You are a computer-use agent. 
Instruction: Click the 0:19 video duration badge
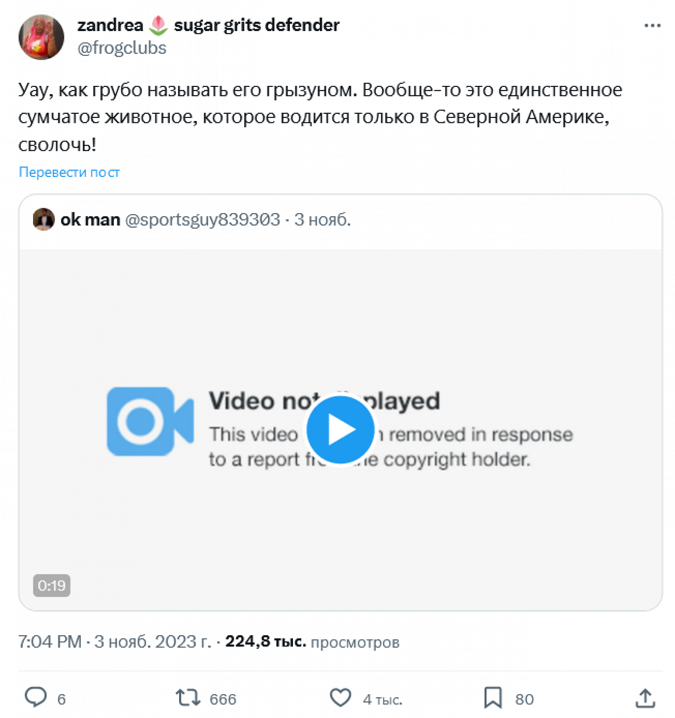click(x=51, y=585)
